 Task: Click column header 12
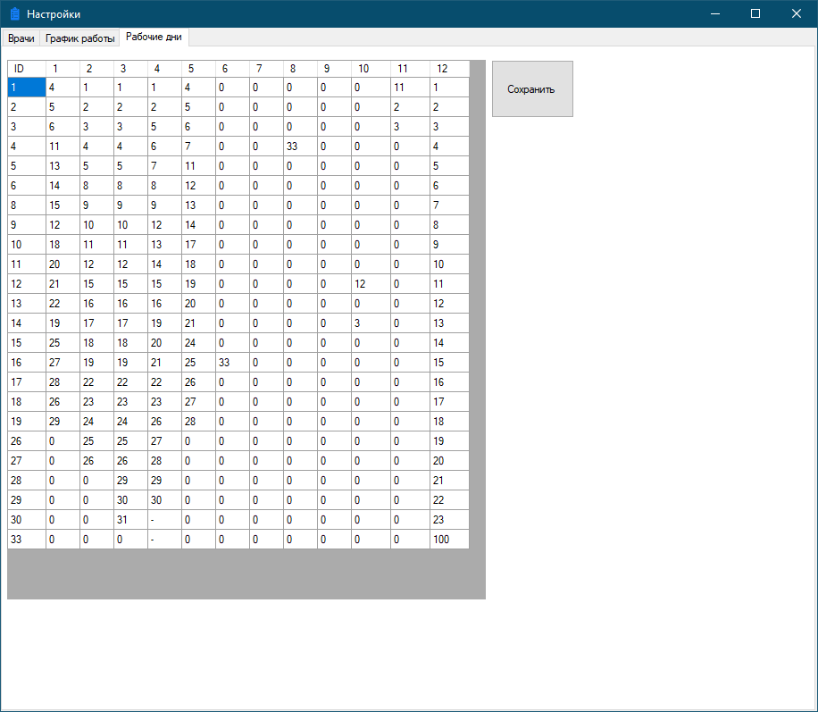[449, 69]
